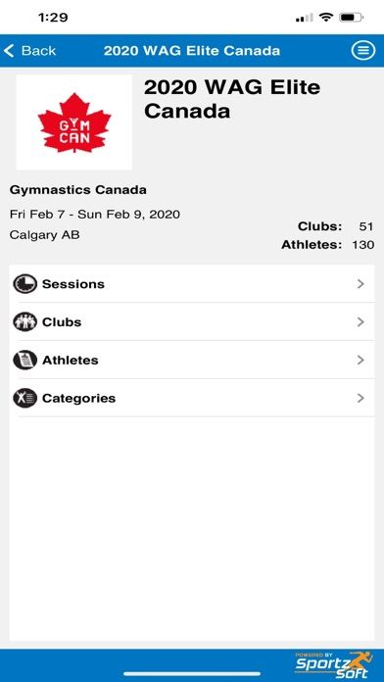Click the Clubs people group icon

[24, 322]
